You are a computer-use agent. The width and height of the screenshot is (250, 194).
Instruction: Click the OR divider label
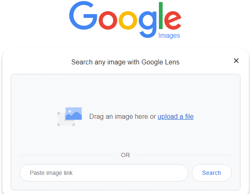126,155
